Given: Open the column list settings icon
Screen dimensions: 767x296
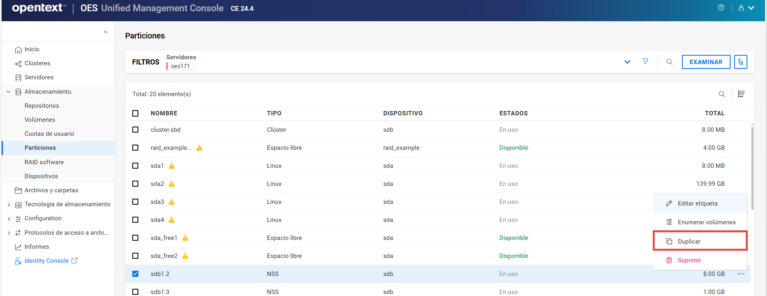Looking at the screenshot, I should (x=741, y=94).
